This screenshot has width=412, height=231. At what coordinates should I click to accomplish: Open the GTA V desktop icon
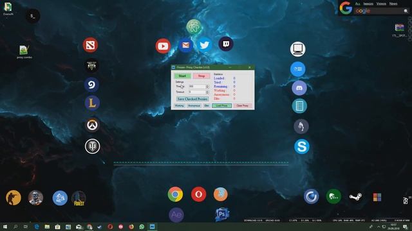point(91,65)
